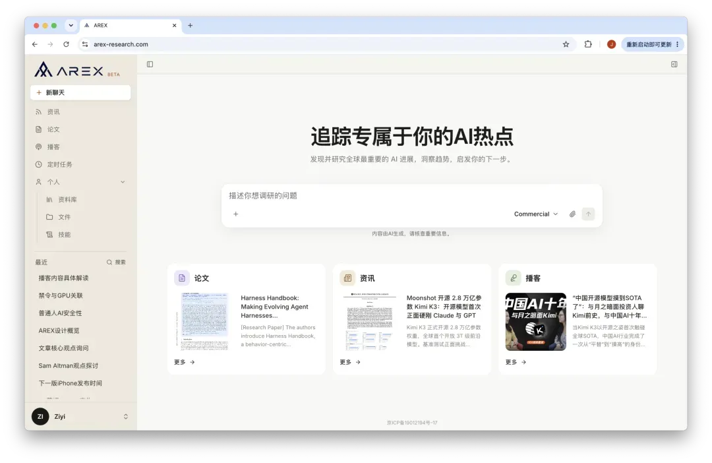Click the ZI user avatar

click(x=40, y=417)
